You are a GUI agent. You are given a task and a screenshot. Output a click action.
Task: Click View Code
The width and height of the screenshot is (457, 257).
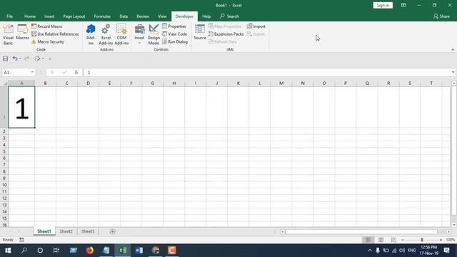tap(174, 34)
